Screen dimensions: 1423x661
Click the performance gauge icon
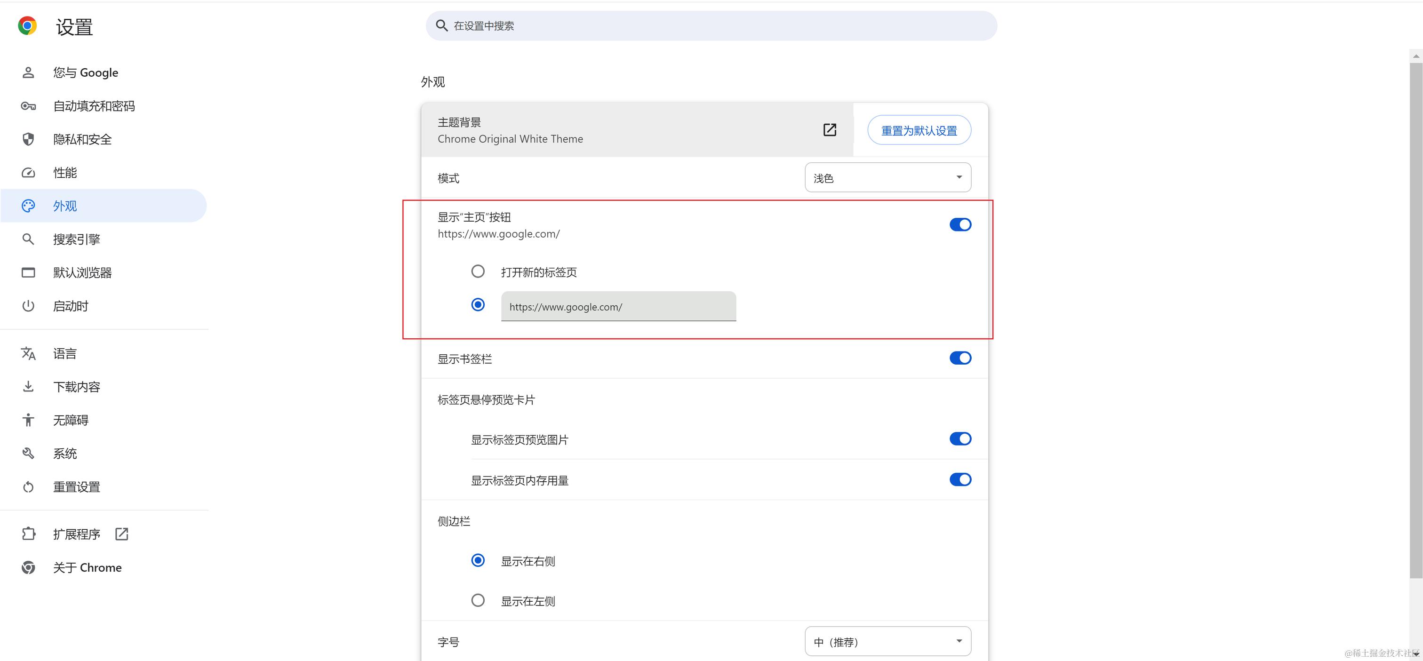pyautogui.click(x=28, y=173)
